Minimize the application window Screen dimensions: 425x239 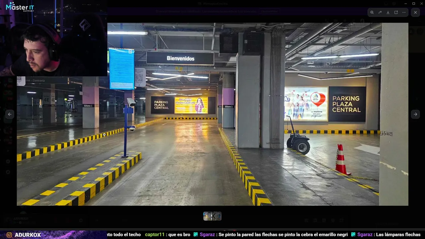(405, 3)
